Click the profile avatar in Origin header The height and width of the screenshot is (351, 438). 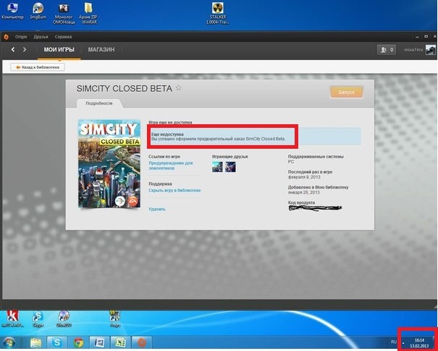[x=431, y=50]
